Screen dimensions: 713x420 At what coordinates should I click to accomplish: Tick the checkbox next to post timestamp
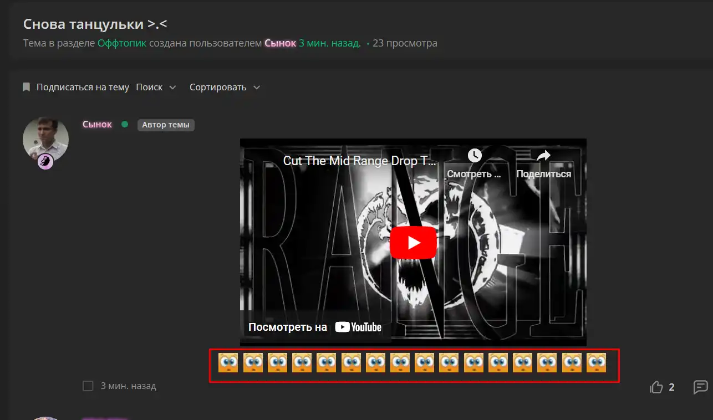(88, 386)
